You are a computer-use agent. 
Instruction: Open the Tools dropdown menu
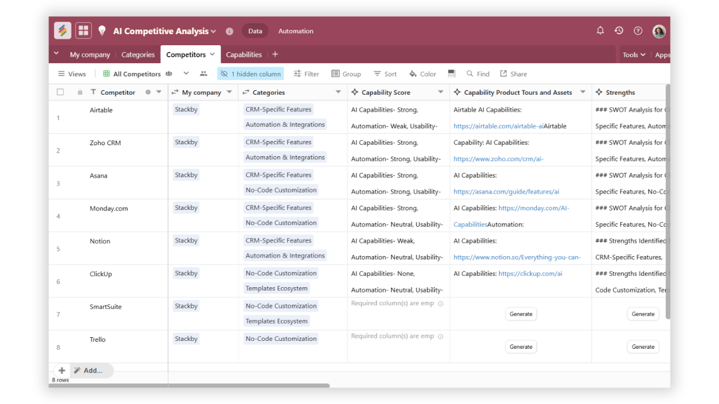point(634,55)
